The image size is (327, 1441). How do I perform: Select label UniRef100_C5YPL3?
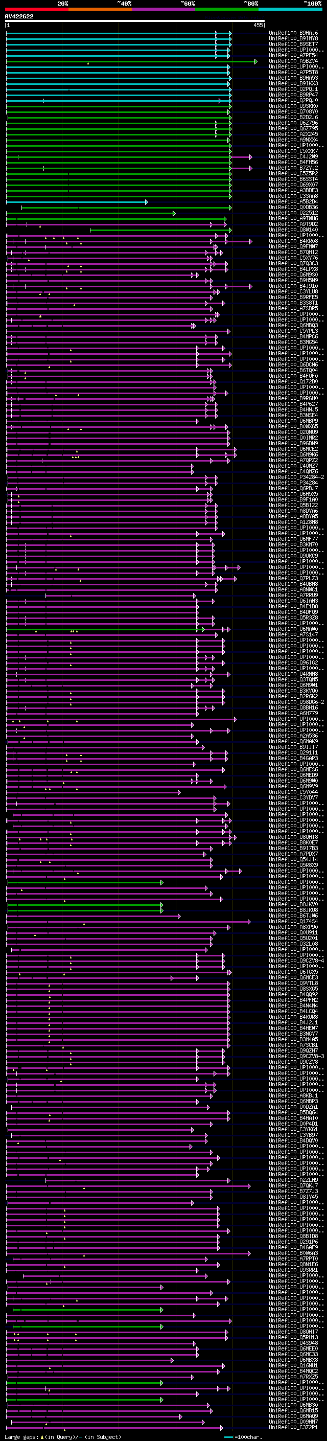click(x=293, y=331)
